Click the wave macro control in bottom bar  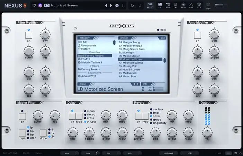coord(70,153)
